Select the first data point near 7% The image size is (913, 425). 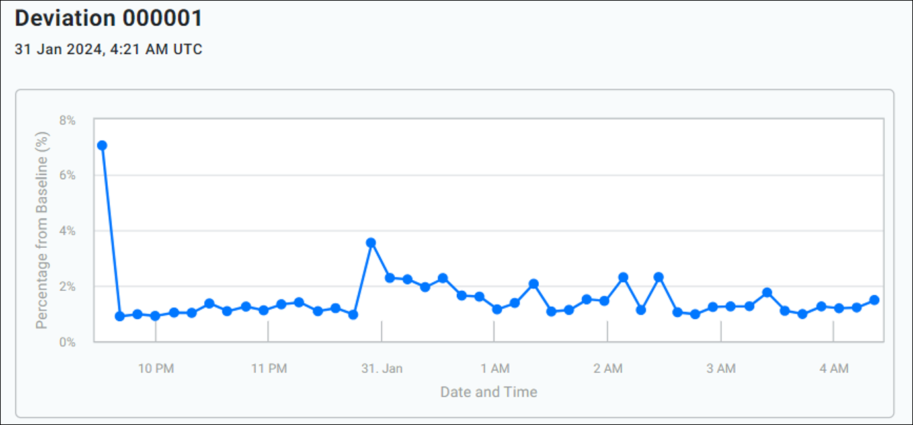click(102, 145)
